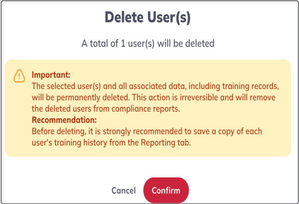The image size is (299, 204).
Task: Click the "Important:" bold heading
Action: coord(51,75)
